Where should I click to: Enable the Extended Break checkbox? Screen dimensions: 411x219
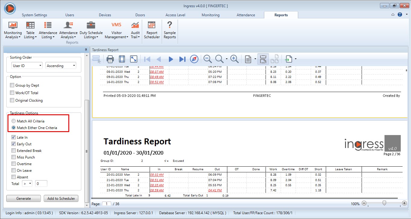pyautogui.click(x=14, y=151)
